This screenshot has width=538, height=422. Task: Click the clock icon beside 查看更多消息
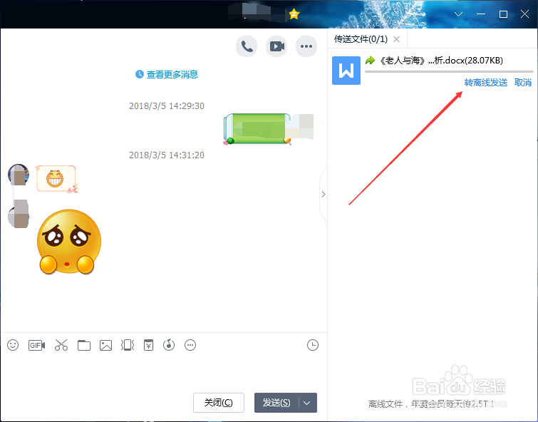click(x=139, y=74)
